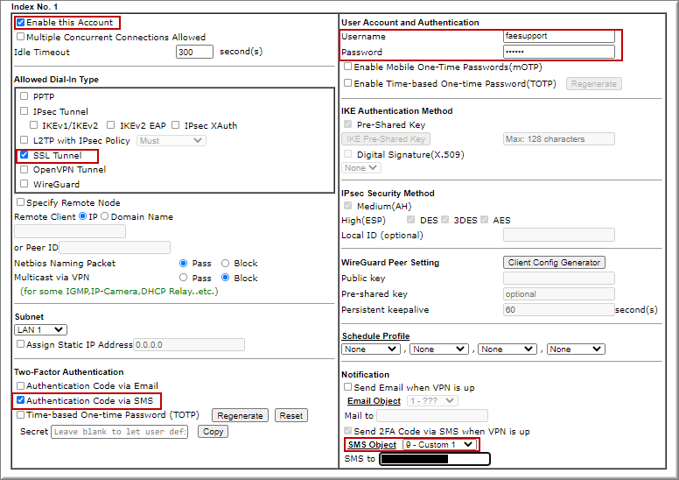Viewport: 679px width, 480px height.
Task: Edit the Username field faesupport
Action: (559, 36)
